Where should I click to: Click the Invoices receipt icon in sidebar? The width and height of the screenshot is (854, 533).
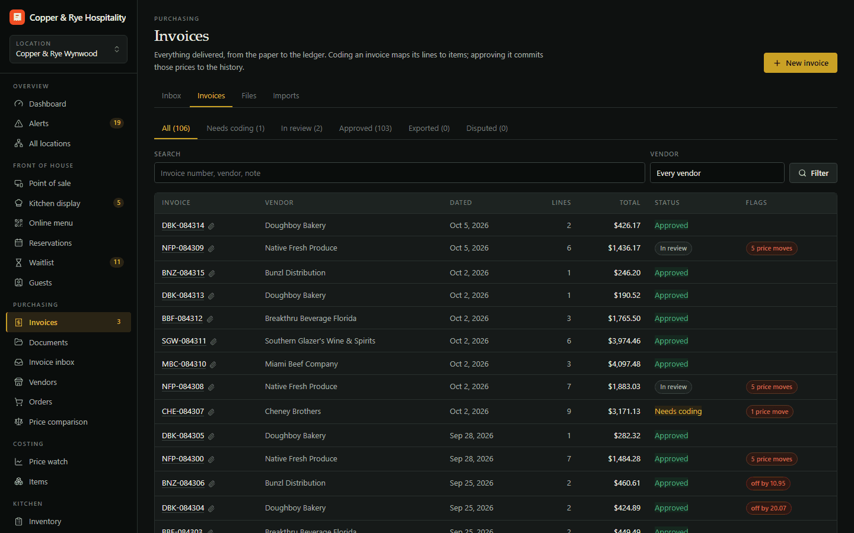click(18, 322)
